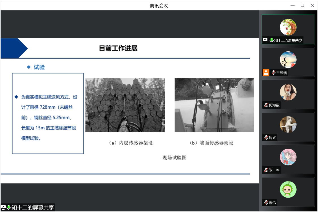Select 张一鸣's pink anime avatar
The height and width of the screenshot is (212, 318).
[288, 157]
